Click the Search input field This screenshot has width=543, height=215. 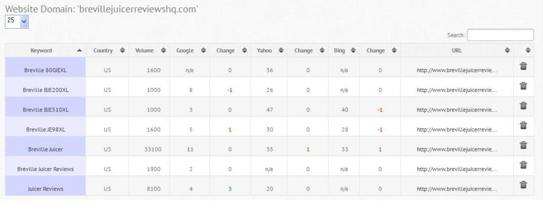coord(501,35)
